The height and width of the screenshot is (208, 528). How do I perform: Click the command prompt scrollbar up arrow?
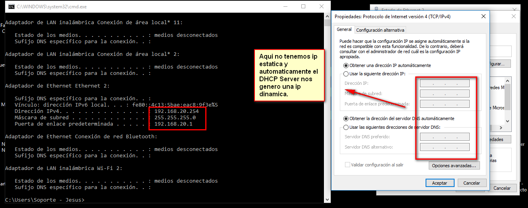coord(327,17)
